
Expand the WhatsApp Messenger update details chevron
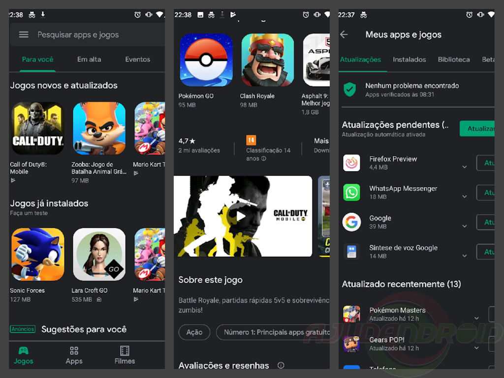tap(465, 196)
